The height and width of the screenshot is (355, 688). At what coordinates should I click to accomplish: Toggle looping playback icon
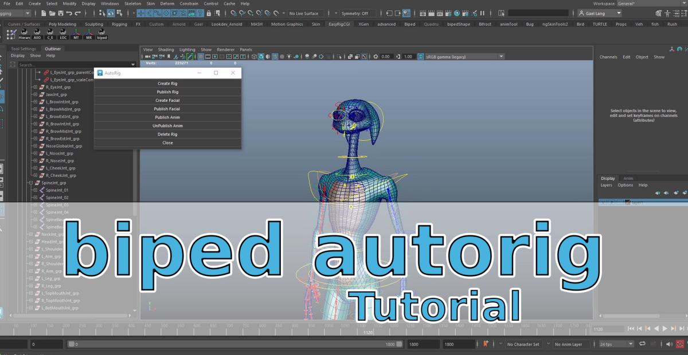(x=642, y=344)
